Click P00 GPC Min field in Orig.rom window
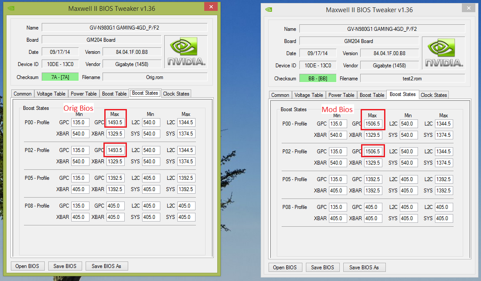The image size is (481, 281). click(80, 122)
